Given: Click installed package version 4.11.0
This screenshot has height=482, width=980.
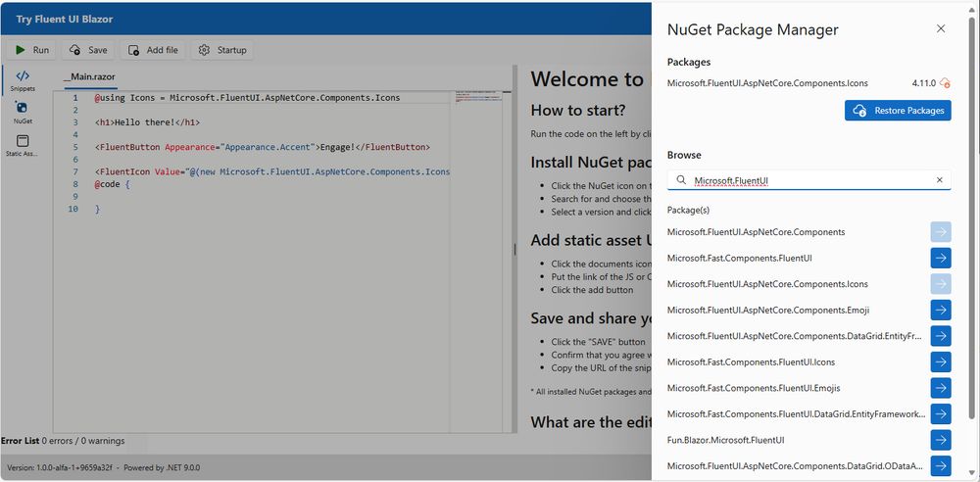Looking at the screenshot, I should click(924, 83).
